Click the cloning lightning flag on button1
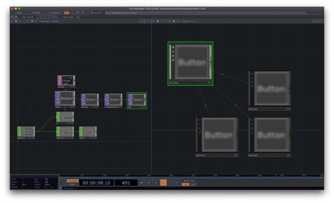 click(x=173, y=52)
